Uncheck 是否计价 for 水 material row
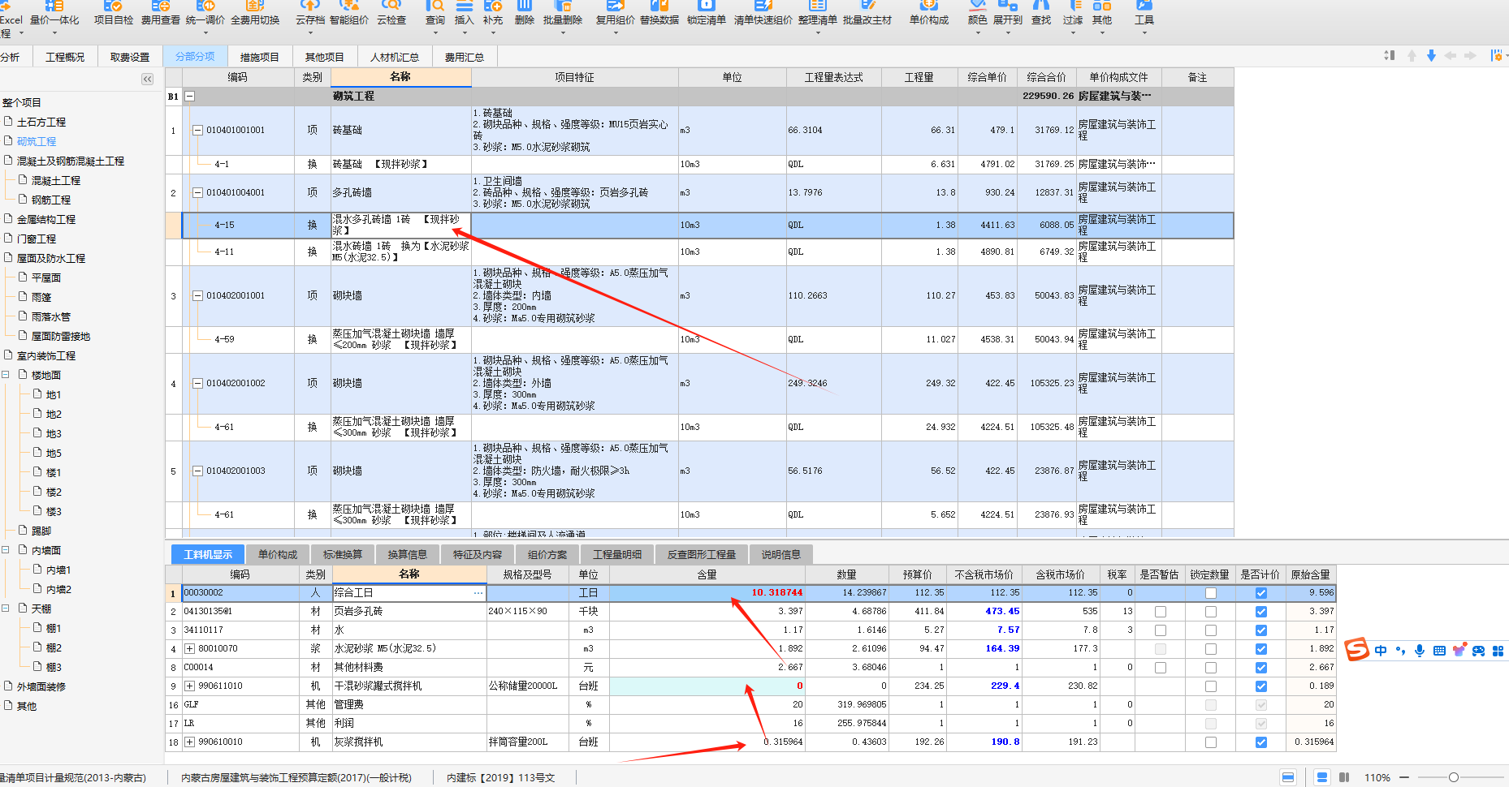This screenshot has width=1509, height=787. pyautogui.click(x=1261, y=630)
